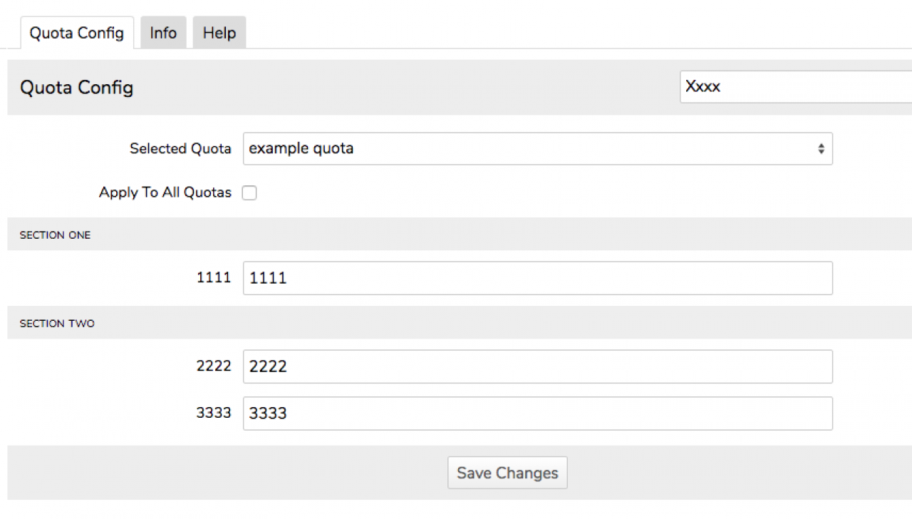This screenshot has height=519, width=912.
Task: Switch to the Info tab
Action: [x=163, y=33]
